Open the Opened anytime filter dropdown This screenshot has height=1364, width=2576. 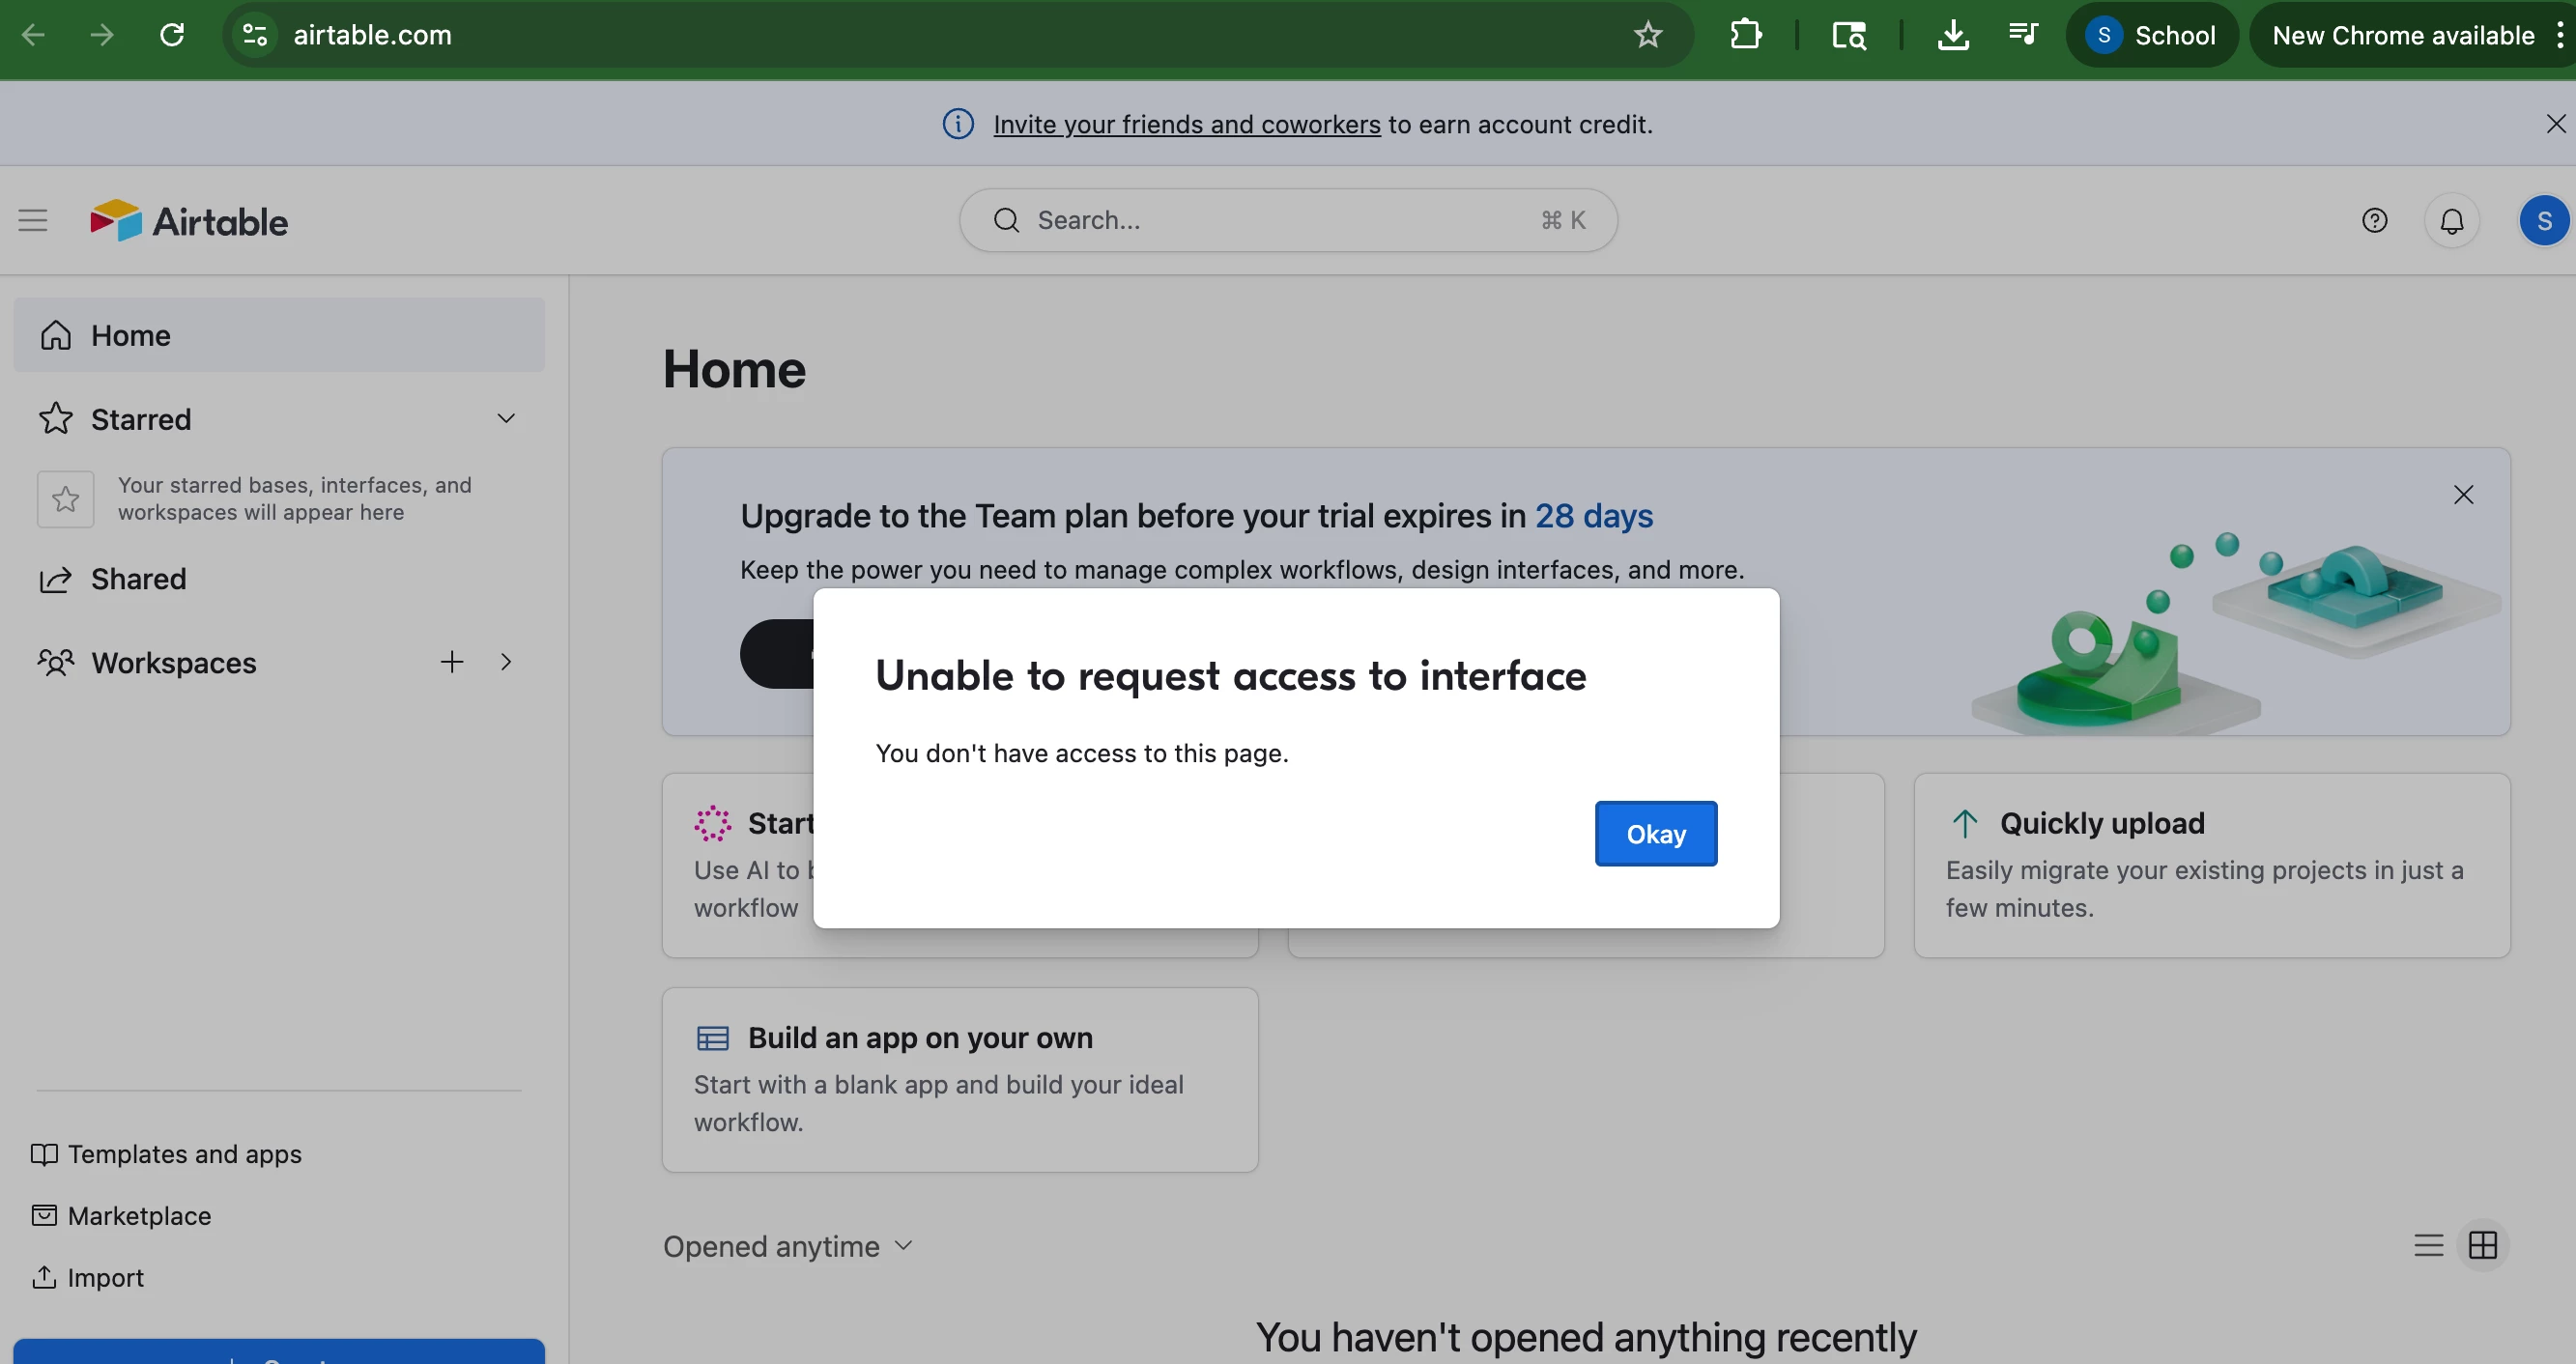[788, 1246]
